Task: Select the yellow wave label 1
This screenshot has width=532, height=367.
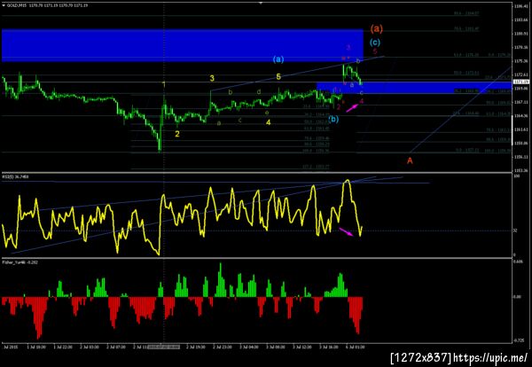Action: (x=164, y=84)
